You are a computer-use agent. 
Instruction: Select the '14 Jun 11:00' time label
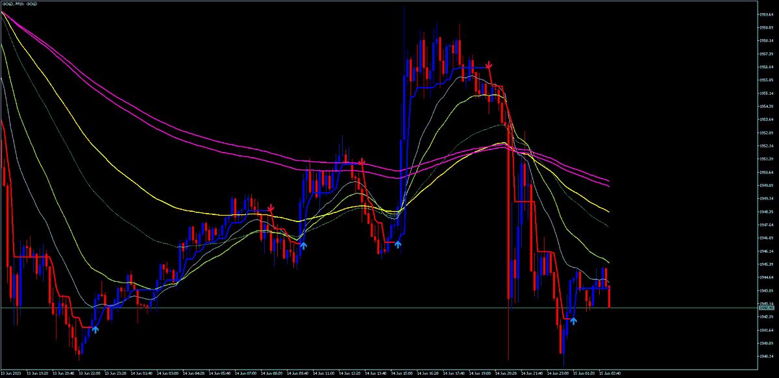[x=324, y=373]
